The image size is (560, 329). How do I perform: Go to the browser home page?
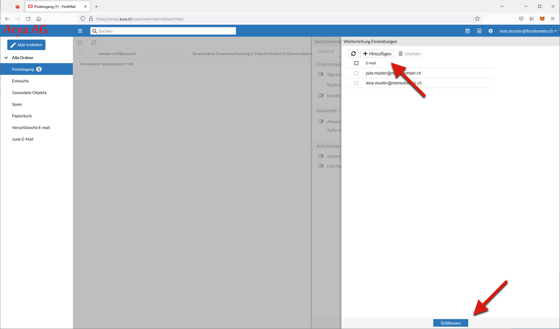(39, 19)
